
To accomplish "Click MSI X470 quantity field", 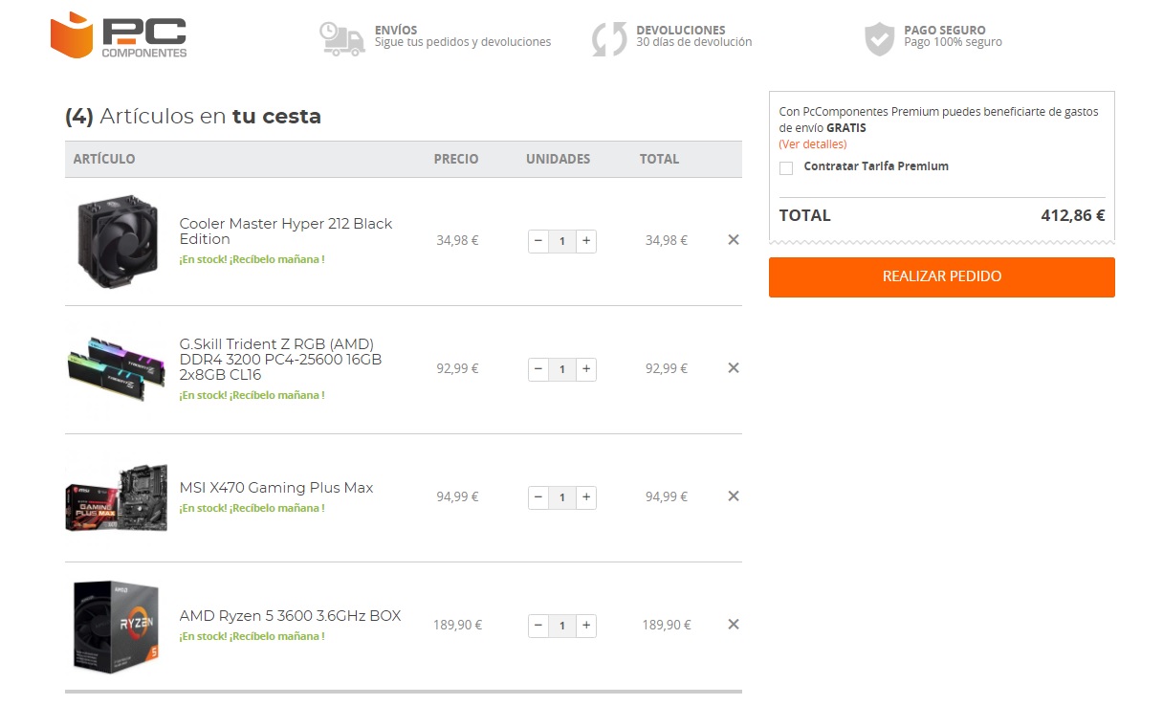I will [x=562, y=496].
